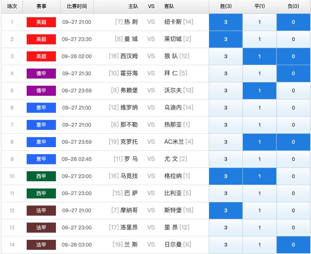
Task: Select win (3) for 西汉姆 vs 狼队
Action: coord(226,56)
